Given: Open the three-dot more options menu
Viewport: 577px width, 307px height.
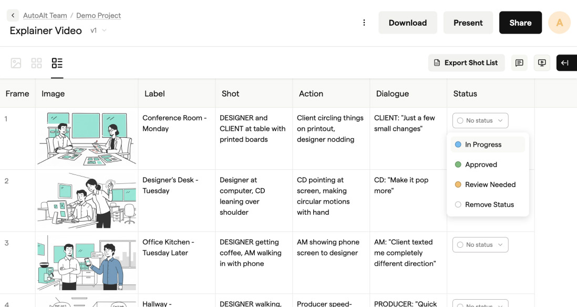Looking at the screenshot, I should [364, 23].
